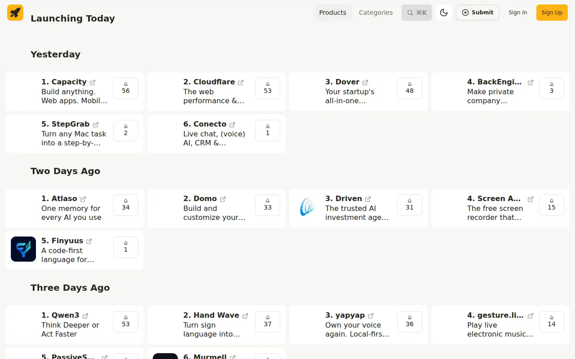Open StepGrab external link icon
575x359 pixels.
[x=96, y=125]
